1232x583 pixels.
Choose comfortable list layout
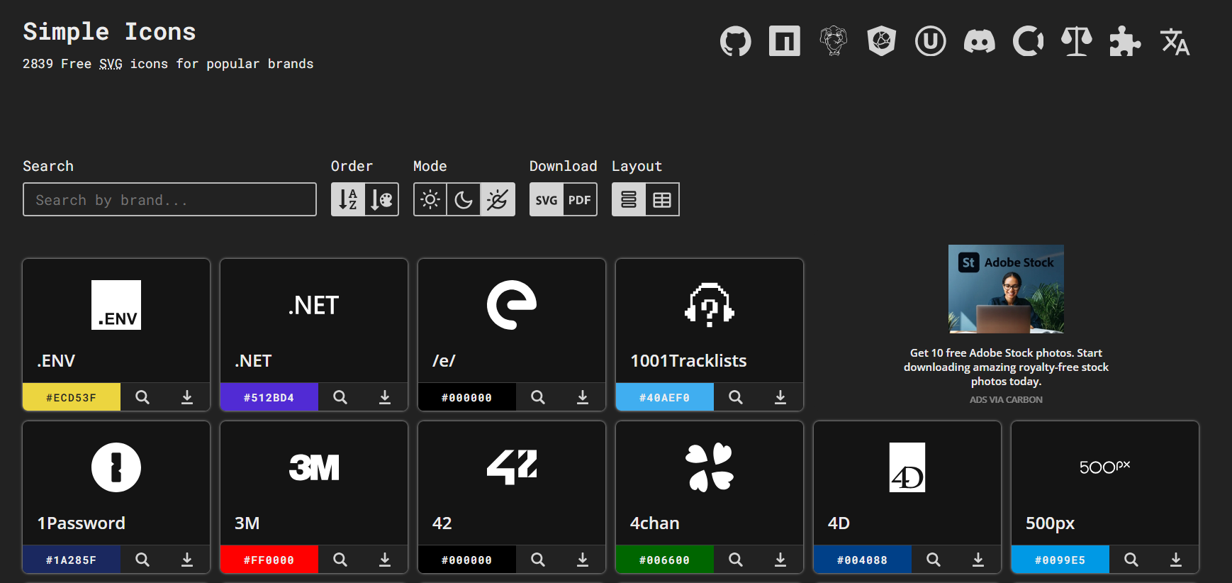629,199
